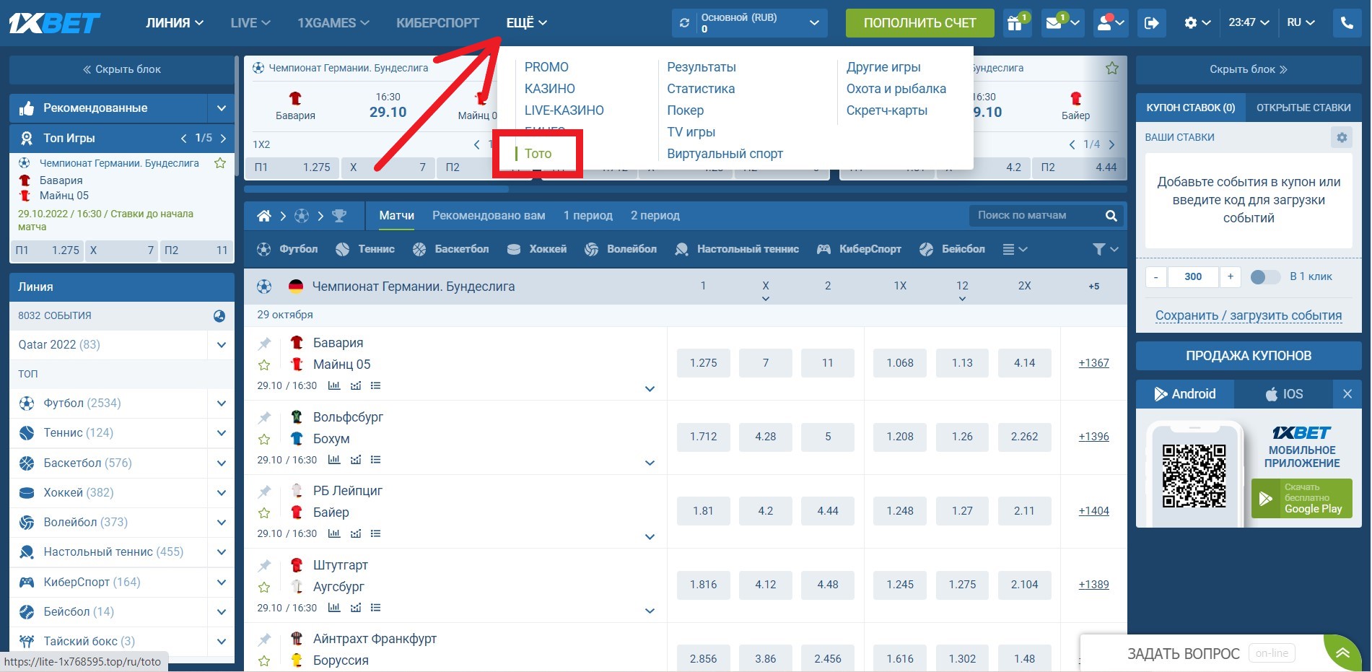1372x672 pixels.
Task: Open Сохранить / загрузить события link
Action: (1249, 315)
